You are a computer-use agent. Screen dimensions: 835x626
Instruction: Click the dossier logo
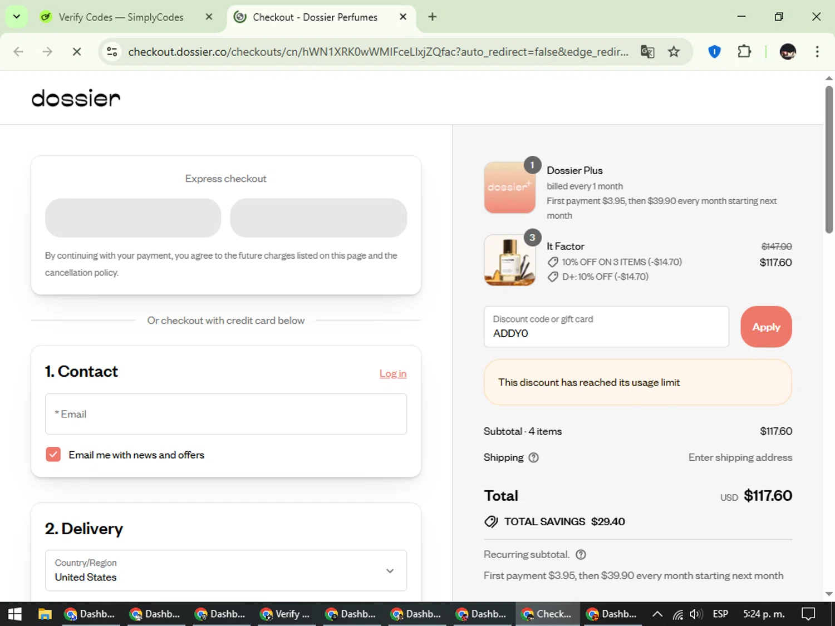click(x=76, y=98)
